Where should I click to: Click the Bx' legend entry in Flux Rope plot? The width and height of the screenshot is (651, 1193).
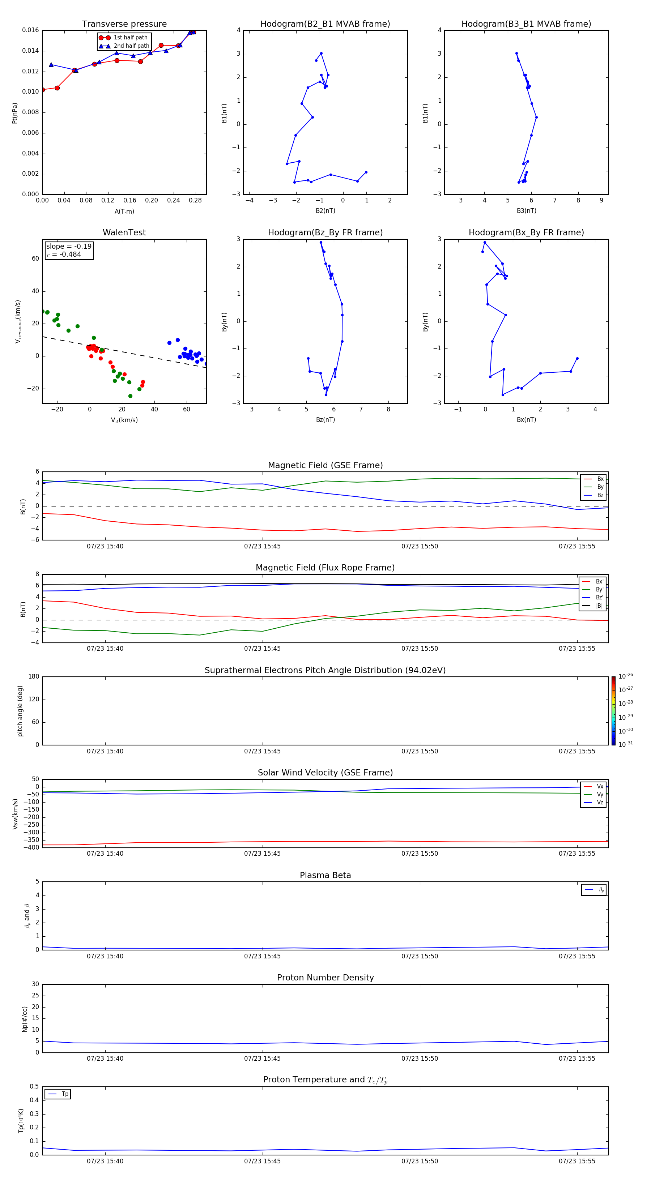click(x=593, y=582)
